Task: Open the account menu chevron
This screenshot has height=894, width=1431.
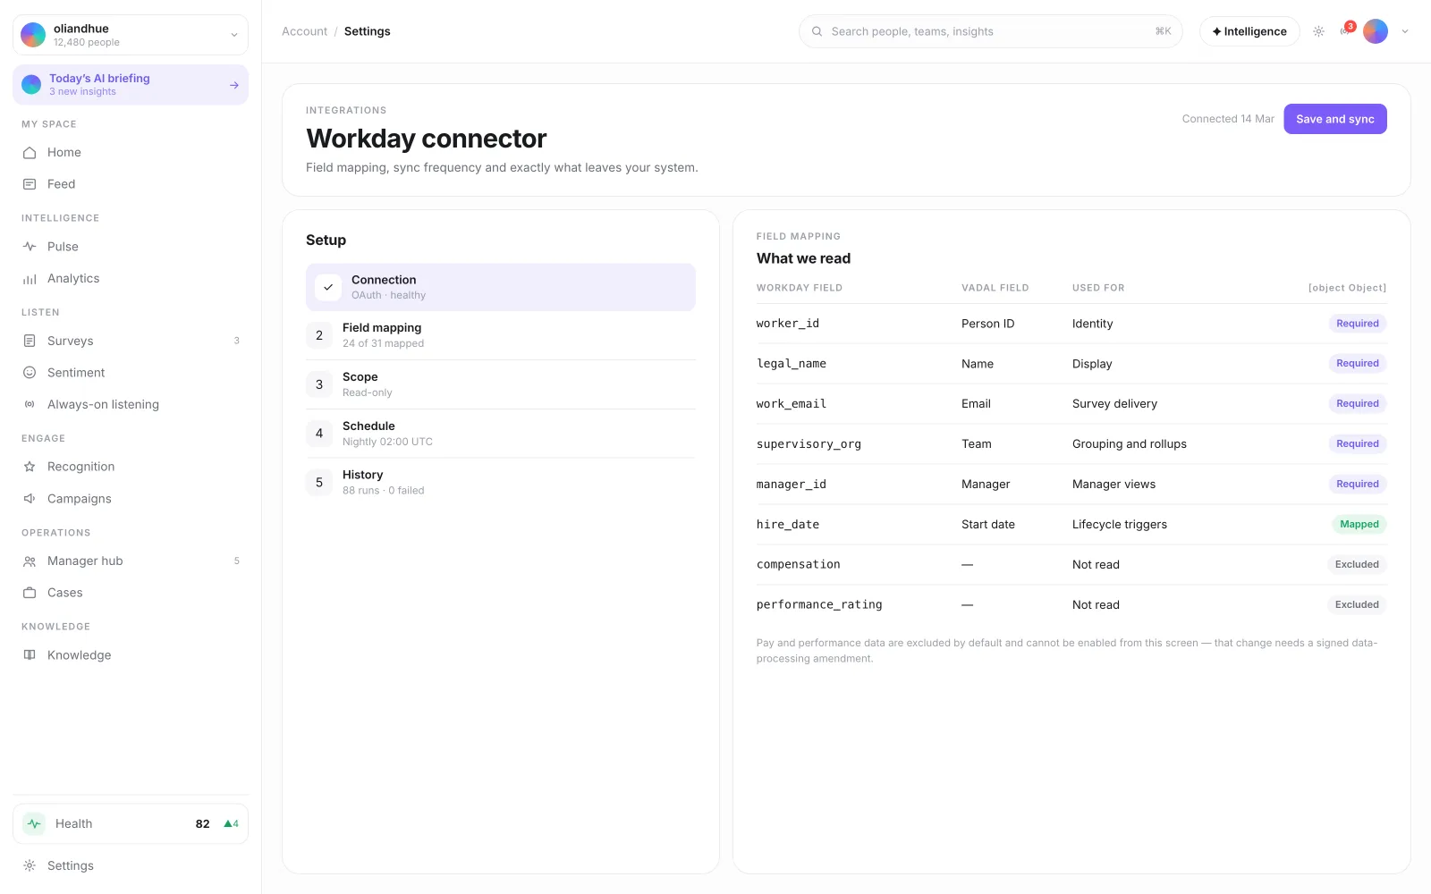Action: 1405,31
